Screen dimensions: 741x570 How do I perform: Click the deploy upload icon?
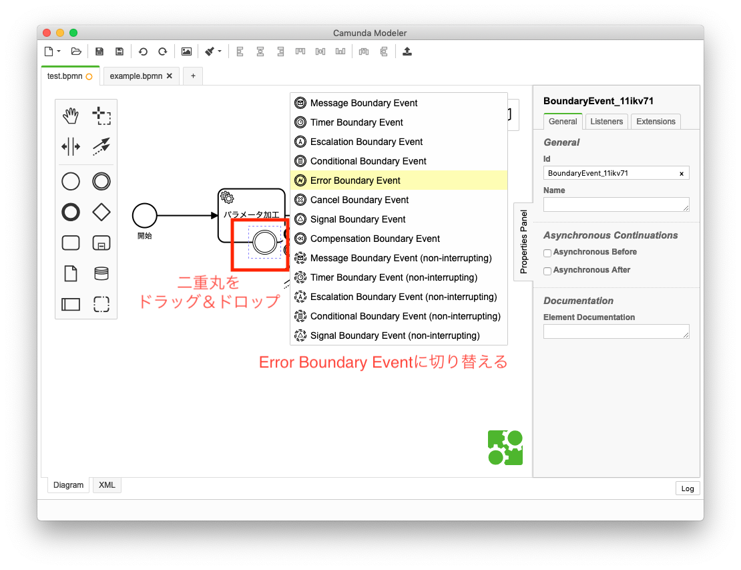(x=407, y=51)
